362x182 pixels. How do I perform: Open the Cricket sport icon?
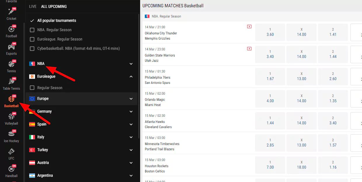click(11, 13)
